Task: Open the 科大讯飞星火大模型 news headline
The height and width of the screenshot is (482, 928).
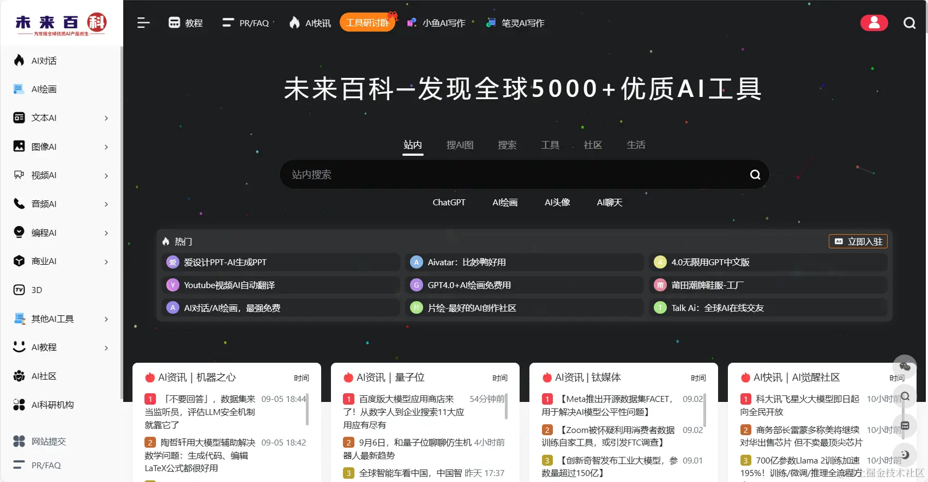Action: [800, 406]
